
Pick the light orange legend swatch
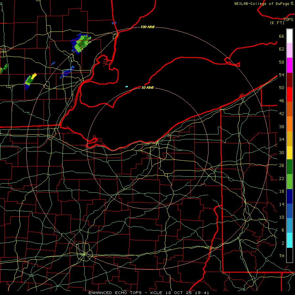tap(289, 124)
